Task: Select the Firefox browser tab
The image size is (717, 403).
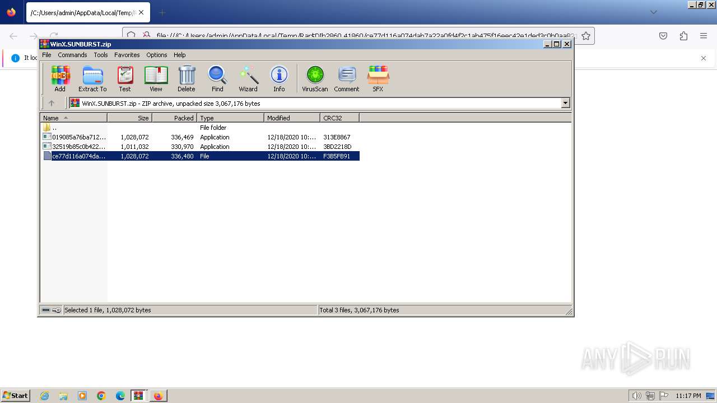Action: point(88,12)
